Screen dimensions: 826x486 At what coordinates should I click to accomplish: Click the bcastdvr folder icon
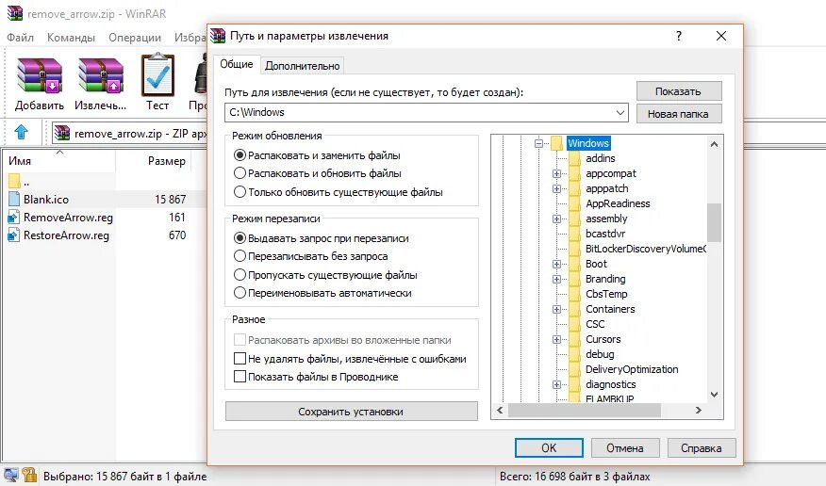coord(575,234)
